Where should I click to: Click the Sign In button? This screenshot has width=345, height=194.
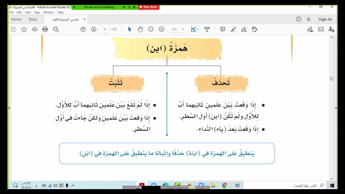pyautogui.click(x=325, y=19)
